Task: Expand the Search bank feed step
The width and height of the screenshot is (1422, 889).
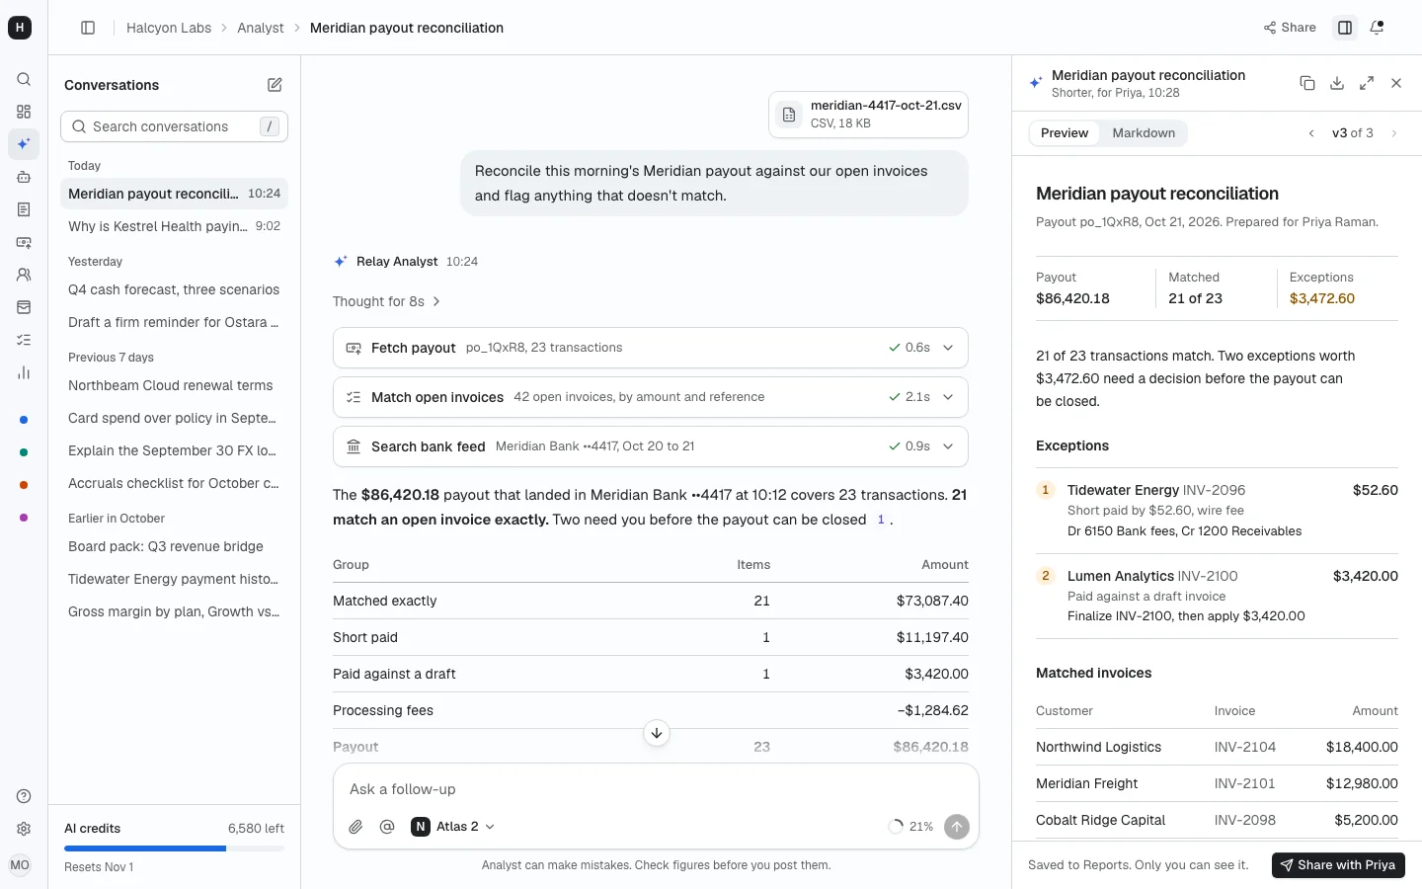Action: tap(651, 446)
